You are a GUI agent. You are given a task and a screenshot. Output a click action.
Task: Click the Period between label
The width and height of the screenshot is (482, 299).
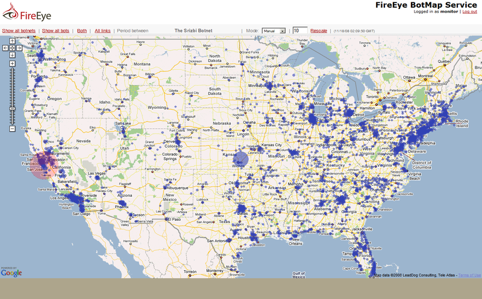click(133, 31)
